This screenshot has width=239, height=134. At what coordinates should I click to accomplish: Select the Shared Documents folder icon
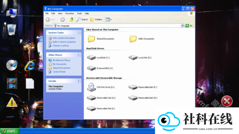click(91, 39)
